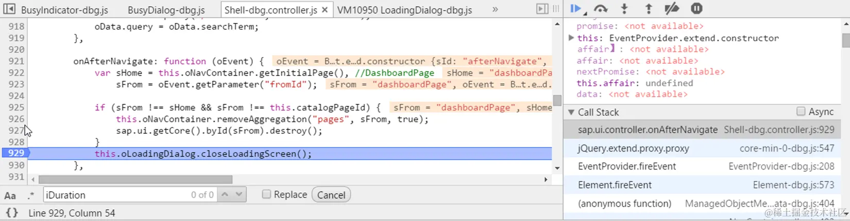Screen dimensions: 850x221
Task: Click the 'promise: <not available>' watch entry
Action: pos(640,26)
